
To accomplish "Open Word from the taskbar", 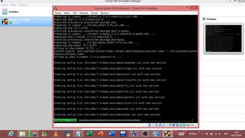I will (x=112, y=134).
